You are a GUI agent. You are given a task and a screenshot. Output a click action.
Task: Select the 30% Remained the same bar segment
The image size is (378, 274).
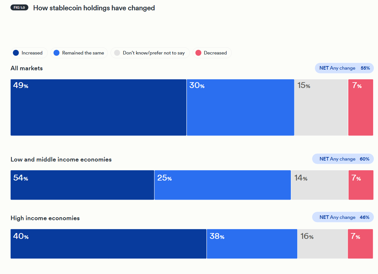tap(240, 107)
